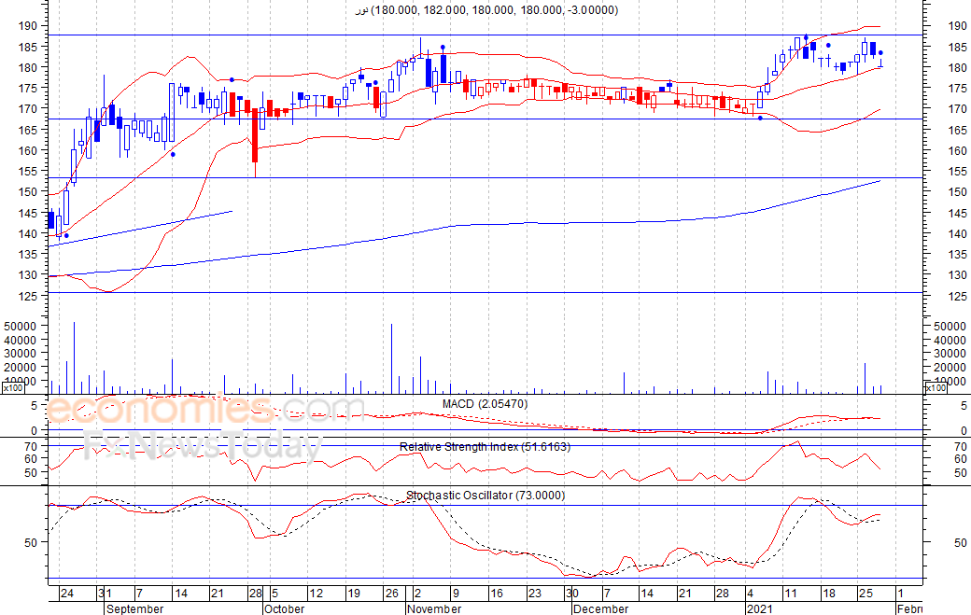Click 30000 on the right volume axis
Viewport: 971px width, 615px height.
pos(950,354)
